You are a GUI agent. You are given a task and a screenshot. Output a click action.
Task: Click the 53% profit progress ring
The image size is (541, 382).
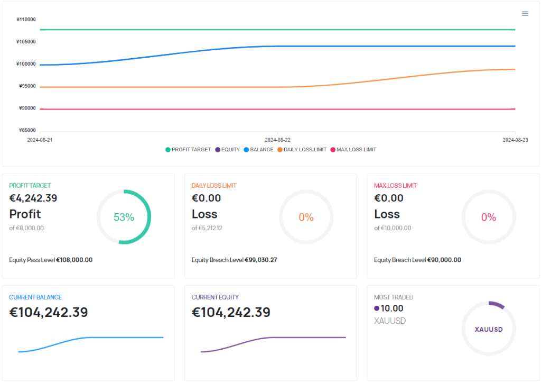pyautogui.click(x=124, y=217)
